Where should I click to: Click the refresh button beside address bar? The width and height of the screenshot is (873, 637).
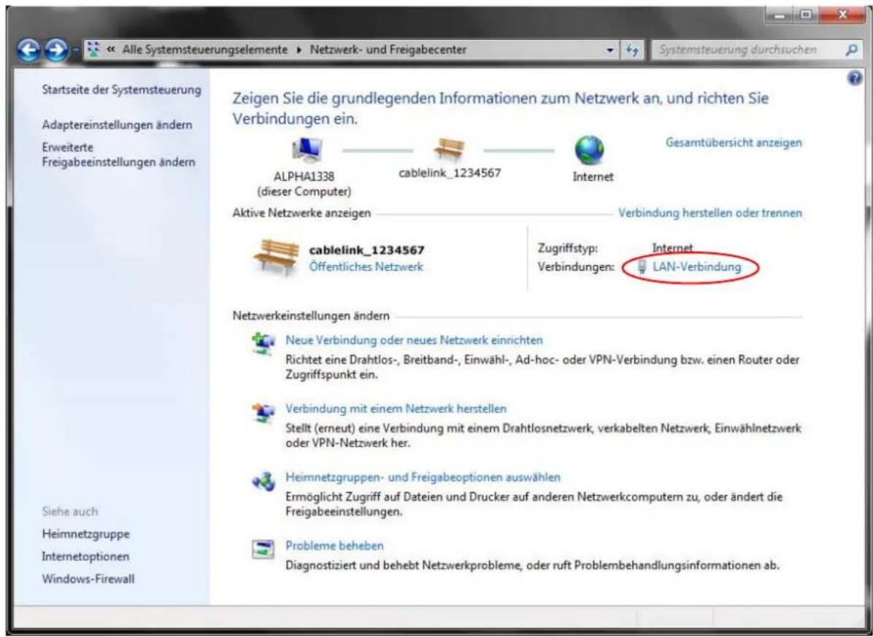coord(631,50)
